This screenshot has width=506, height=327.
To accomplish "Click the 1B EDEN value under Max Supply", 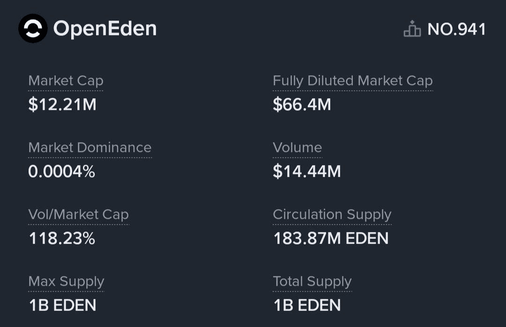I will pyautogui.click(x=62, y=305).
